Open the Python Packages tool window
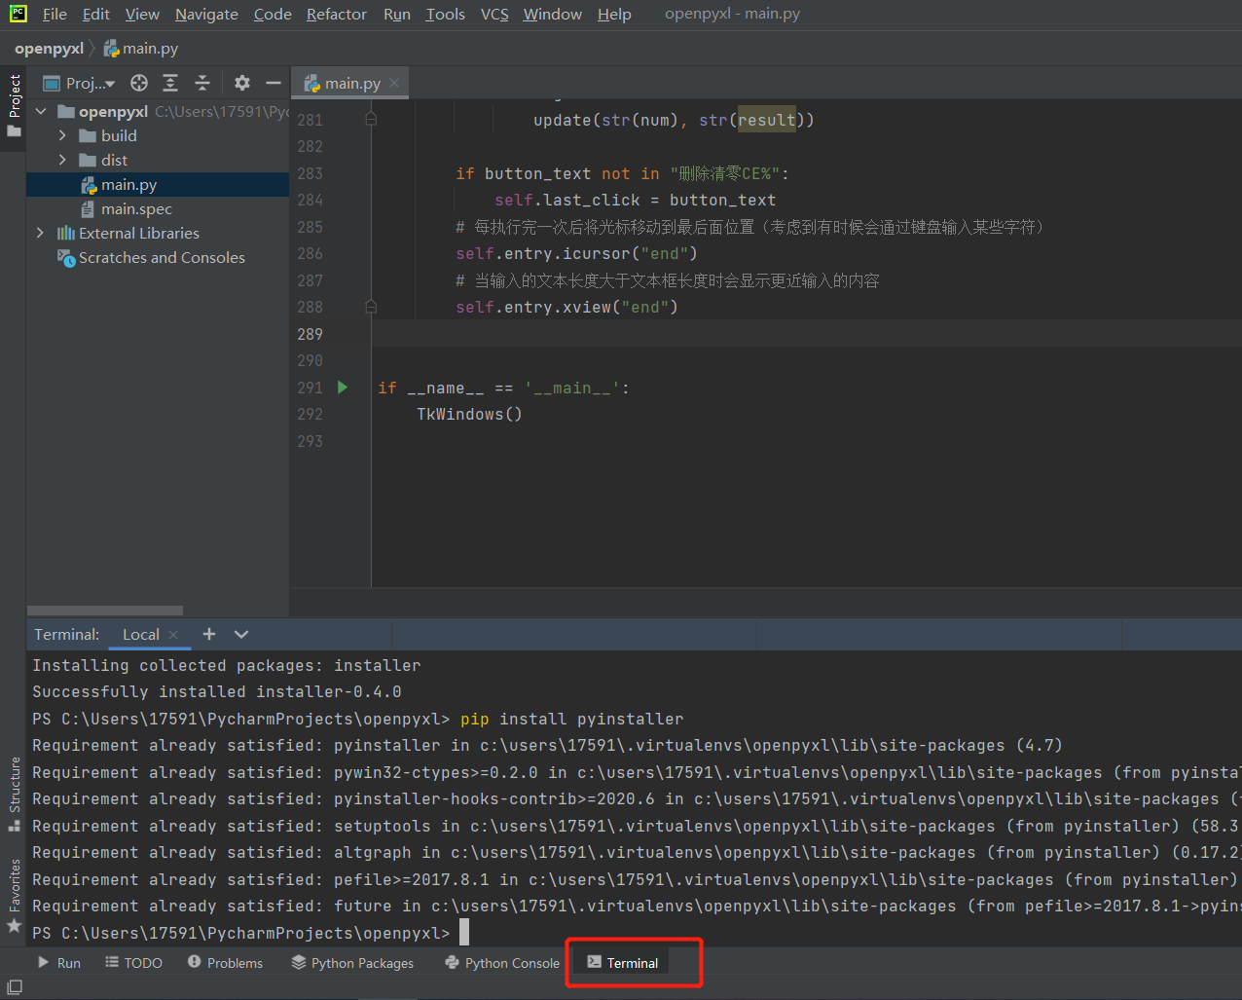Viewport: 1242px width, 1000px height. point(352,962)
